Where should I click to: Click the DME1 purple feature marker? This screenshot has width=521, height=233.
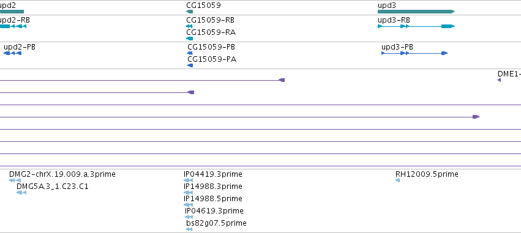(499, 80)
